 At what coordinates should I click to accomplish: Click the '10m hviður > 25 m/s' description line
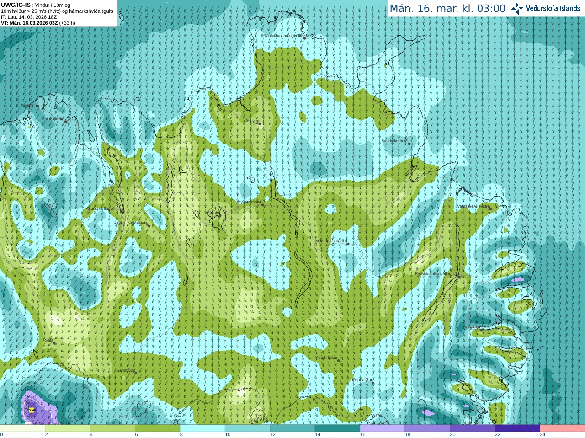[x=57, y=11]
